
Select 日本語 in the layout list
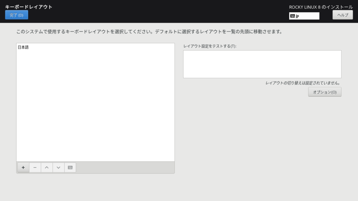click(x=23, y=47)
